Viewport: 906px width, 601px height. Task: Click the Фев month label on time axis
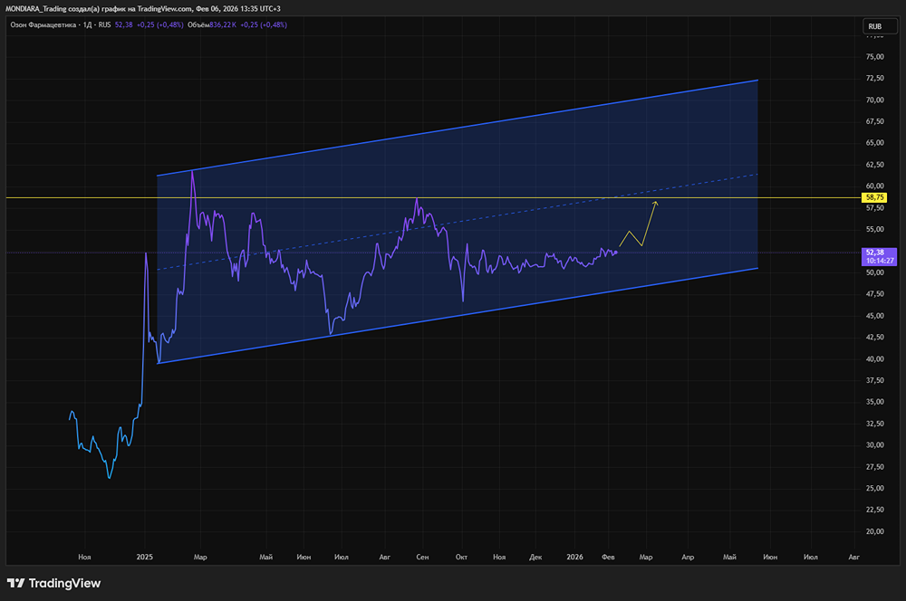[608, 558]
